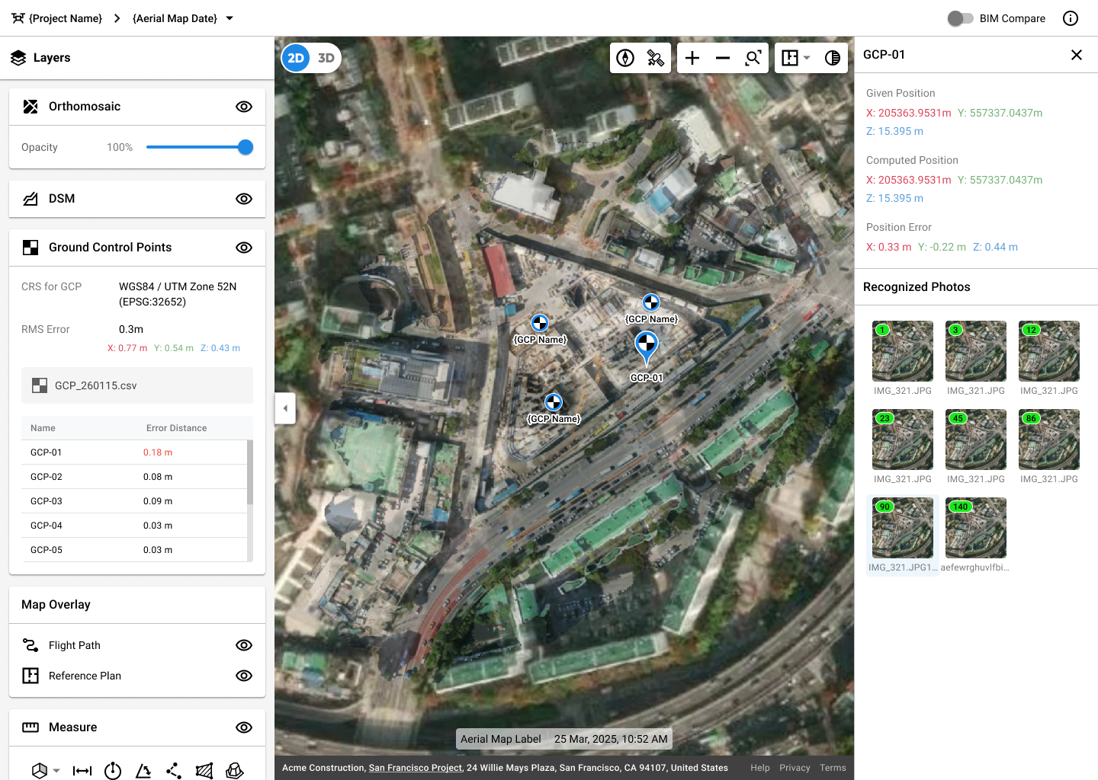
Task: Select GCP-05 row in the table
Action: [134, 550]
